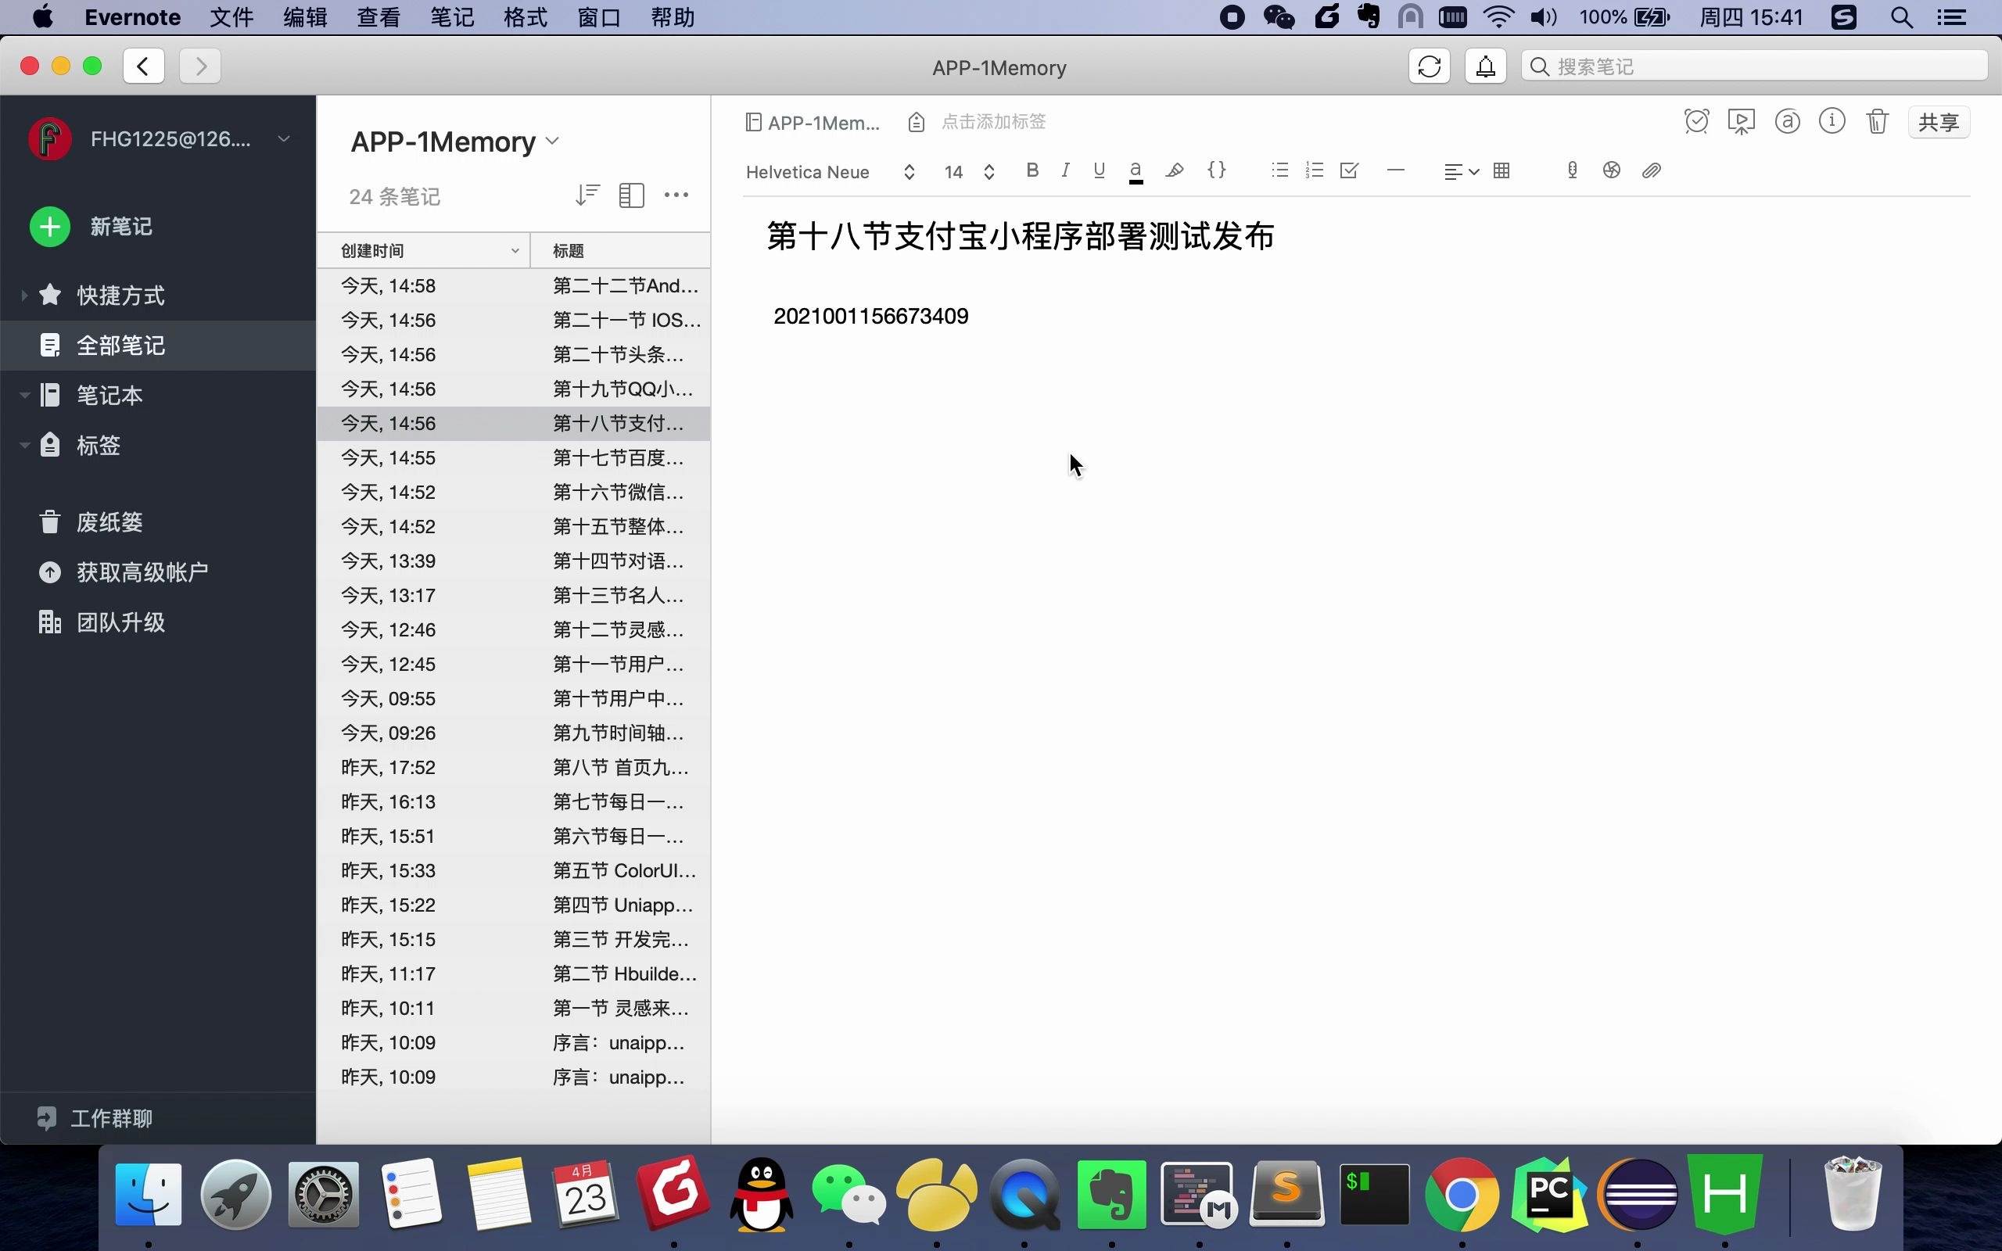The height and width of the screenshot is (1251, 2002).
Task: Open Chrome from the Dock
Action: tap(1462, 1195)
